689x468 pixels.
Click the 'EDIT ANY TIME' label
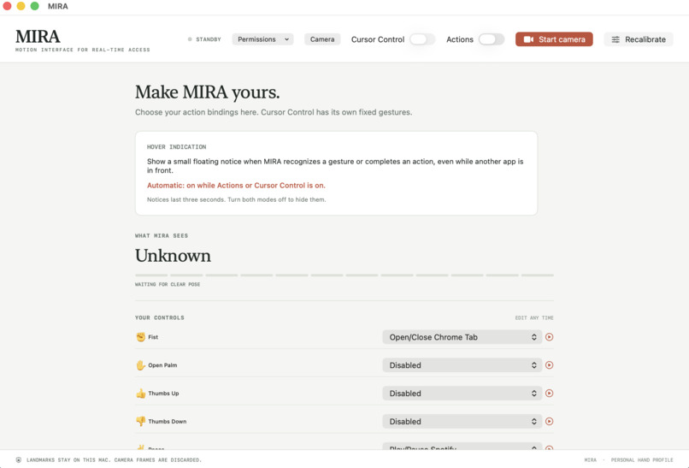[534, 317]
